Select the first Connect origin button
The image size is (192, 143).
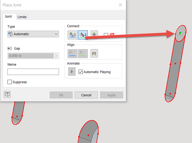[72, 35]
